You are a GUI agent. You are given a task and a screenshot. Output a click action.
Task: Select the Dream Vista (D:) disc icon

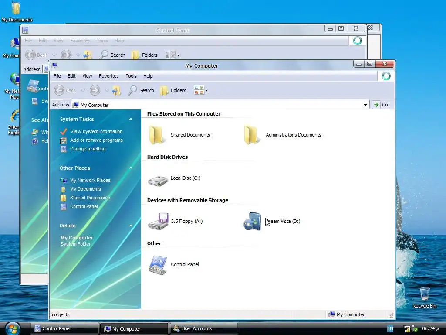click(x=252, y=221)
